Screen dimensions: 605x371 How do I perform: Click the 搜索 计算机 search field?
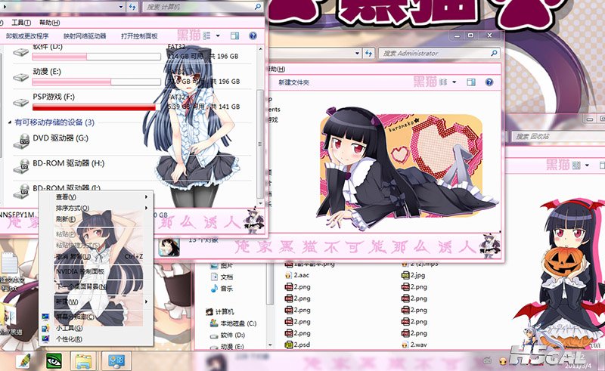point(203,7)
